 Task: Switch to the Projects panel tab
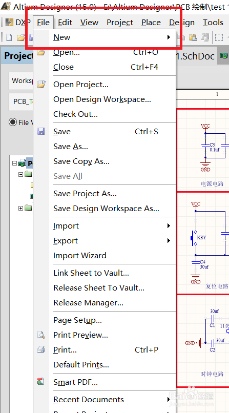pos(17,56)
